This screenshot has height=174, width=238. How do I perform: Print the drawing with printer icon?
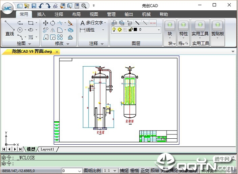(55, 6)
